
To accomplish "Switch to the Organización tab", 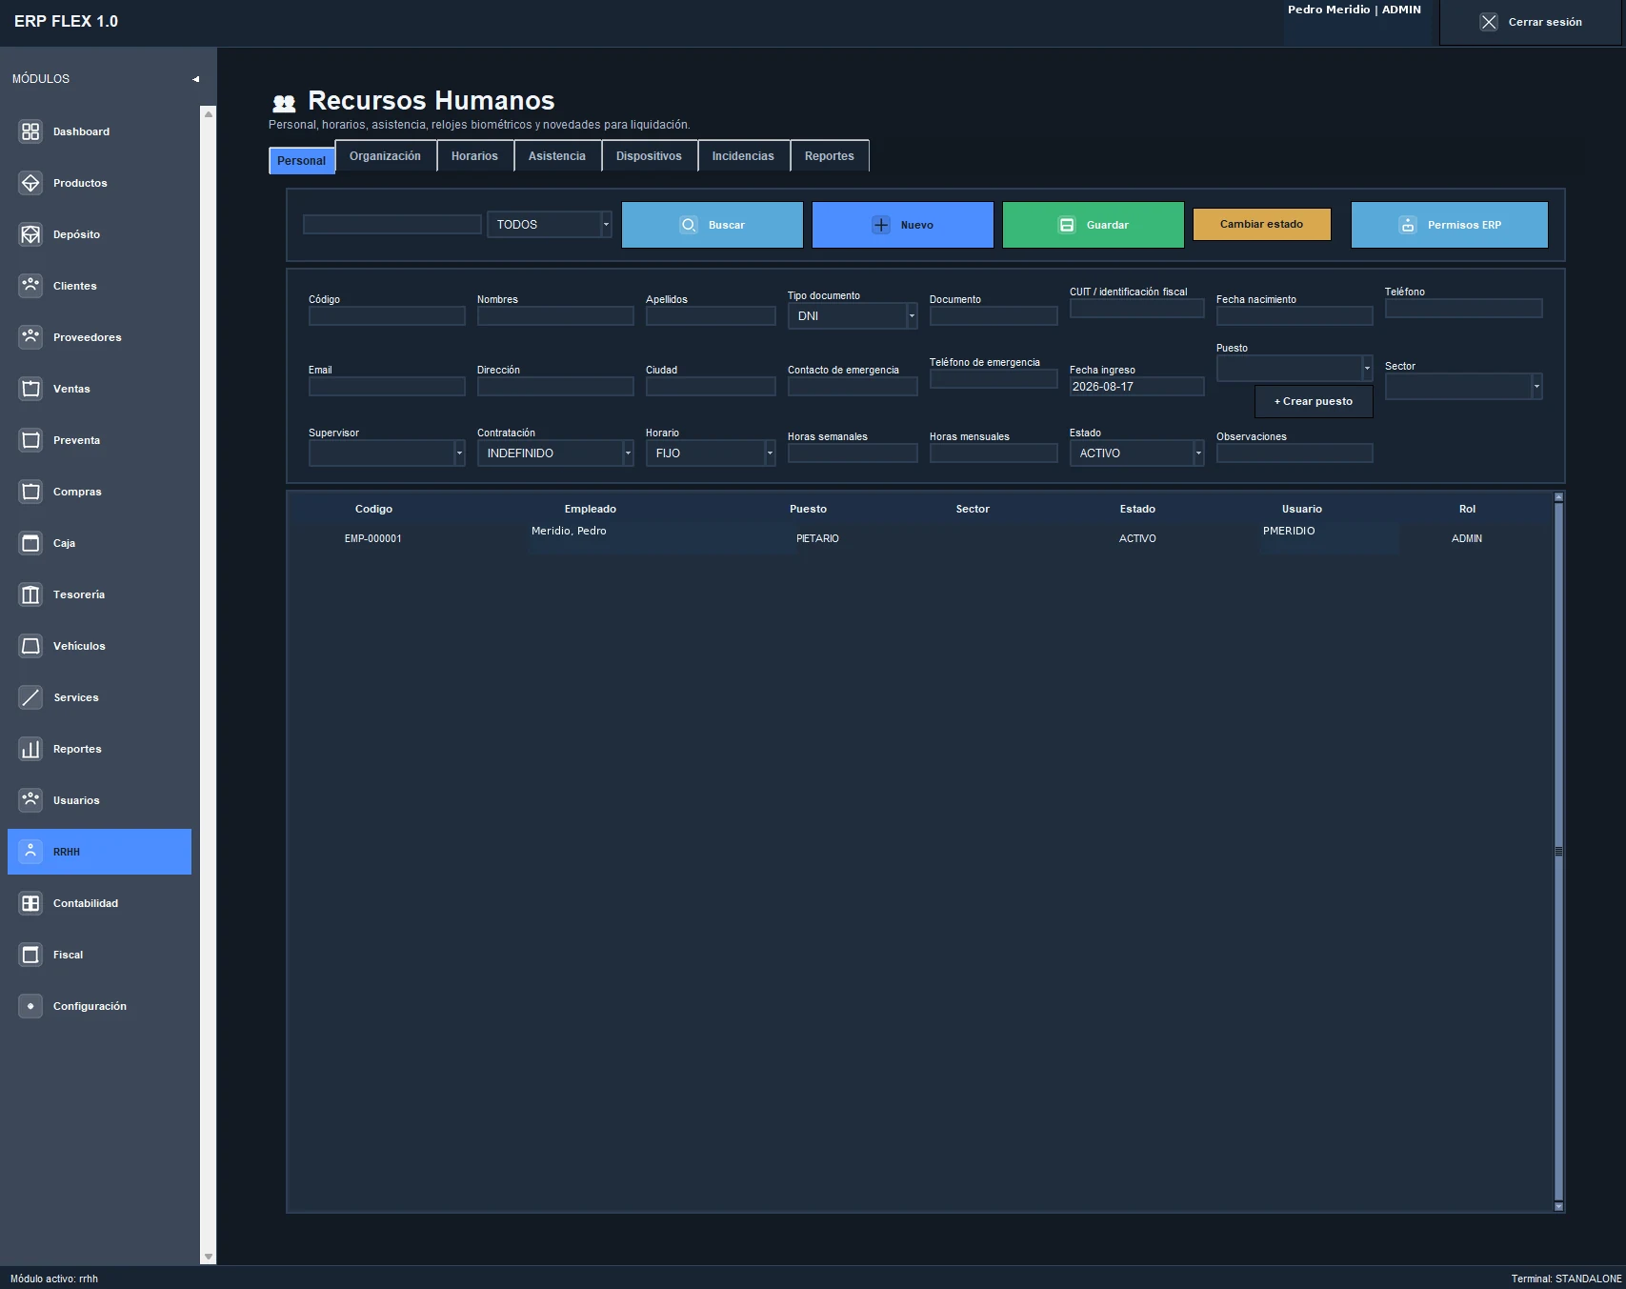I will [385, 156].
